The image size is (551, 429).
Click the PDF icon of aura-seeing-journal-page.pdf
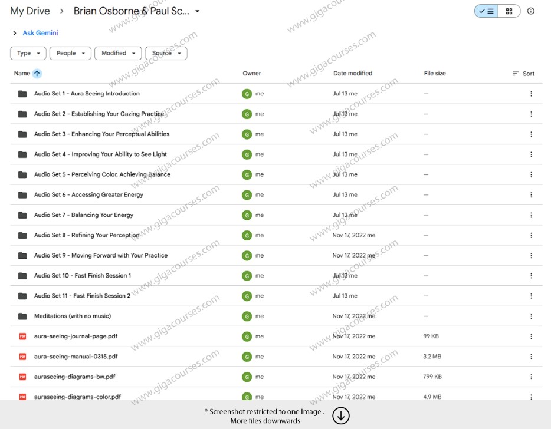coord(22,336)
